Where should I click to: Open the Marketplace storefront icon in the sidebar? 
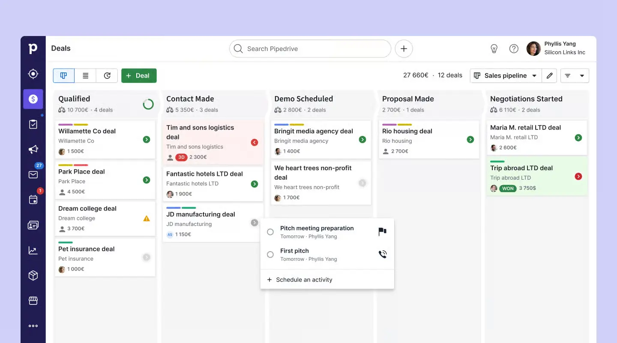coord(33,301)
